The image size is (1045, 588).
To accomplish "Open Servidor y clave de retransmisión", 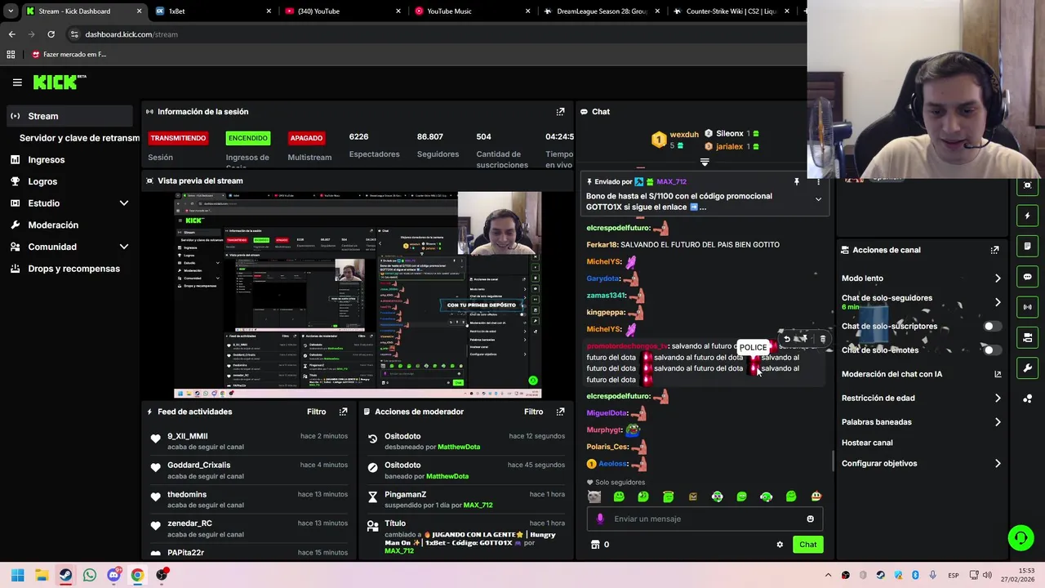I will click(79, 138).
